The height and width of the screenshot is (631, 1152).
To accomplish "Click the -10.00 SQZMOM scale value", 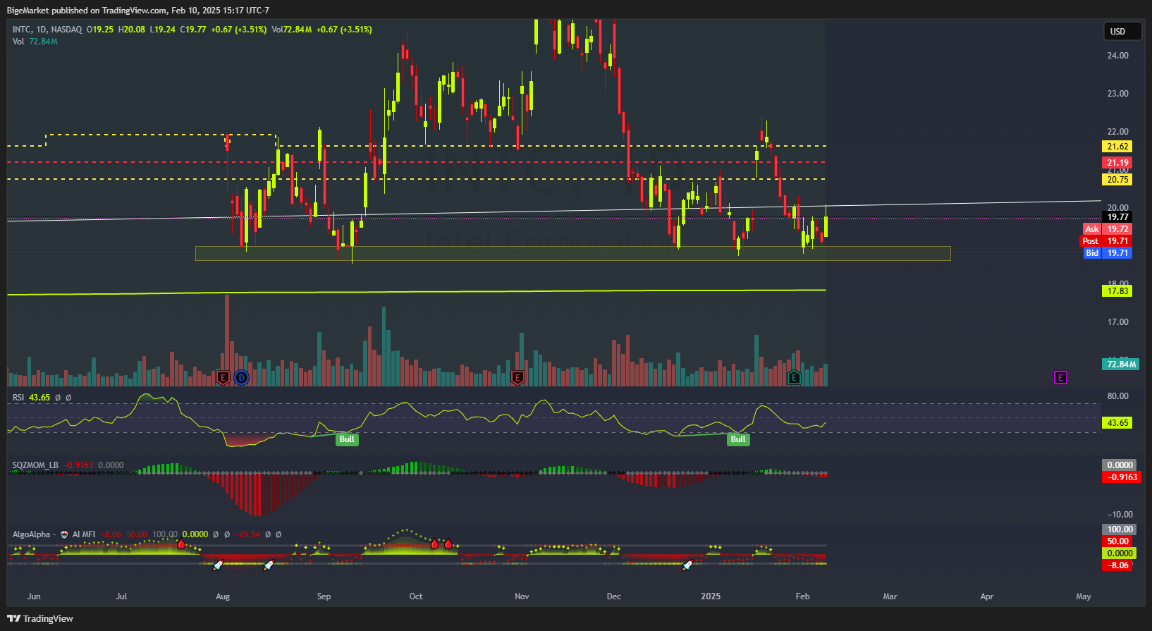I will 1119,515.
